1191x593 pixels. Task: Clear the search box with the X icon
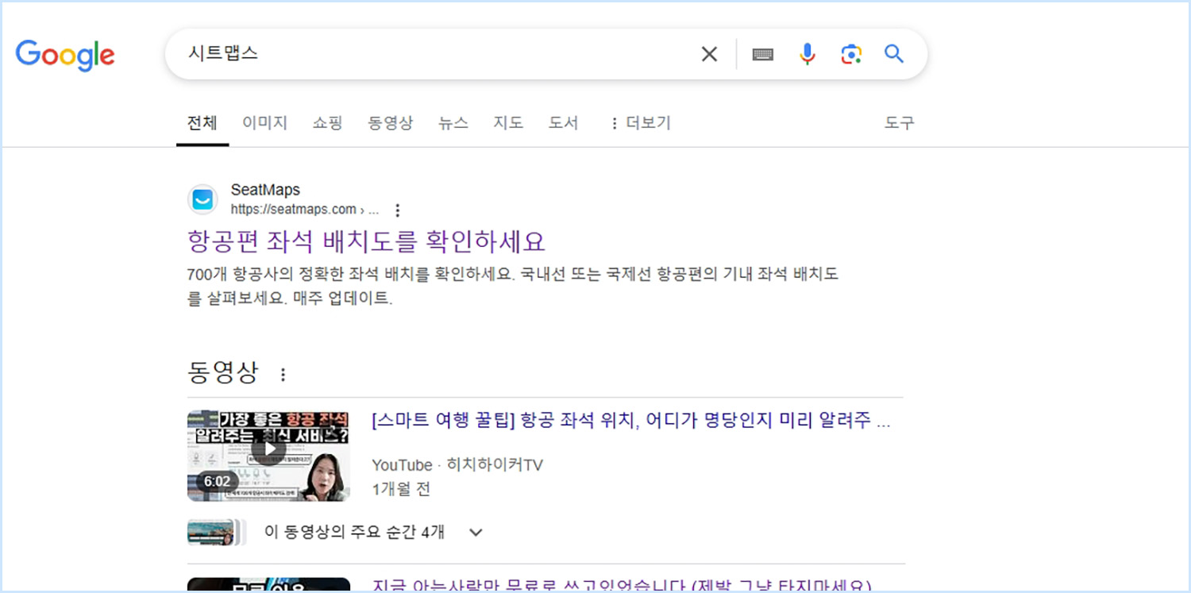click(709, 54)
